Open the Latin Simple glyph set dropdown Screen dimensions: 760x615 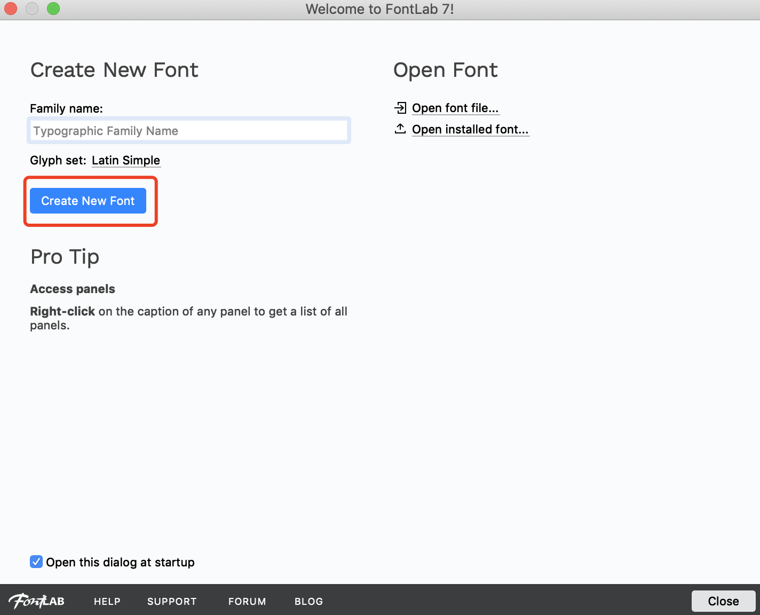[126, 161]
